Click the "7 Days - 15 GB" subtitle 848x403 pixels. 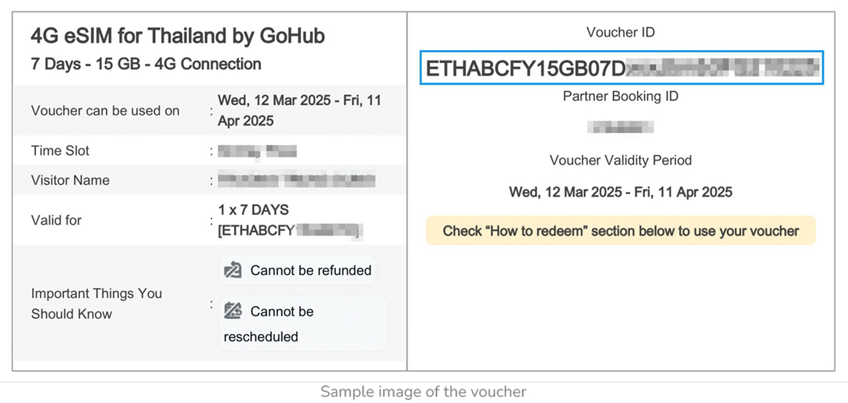coord(146,64)
